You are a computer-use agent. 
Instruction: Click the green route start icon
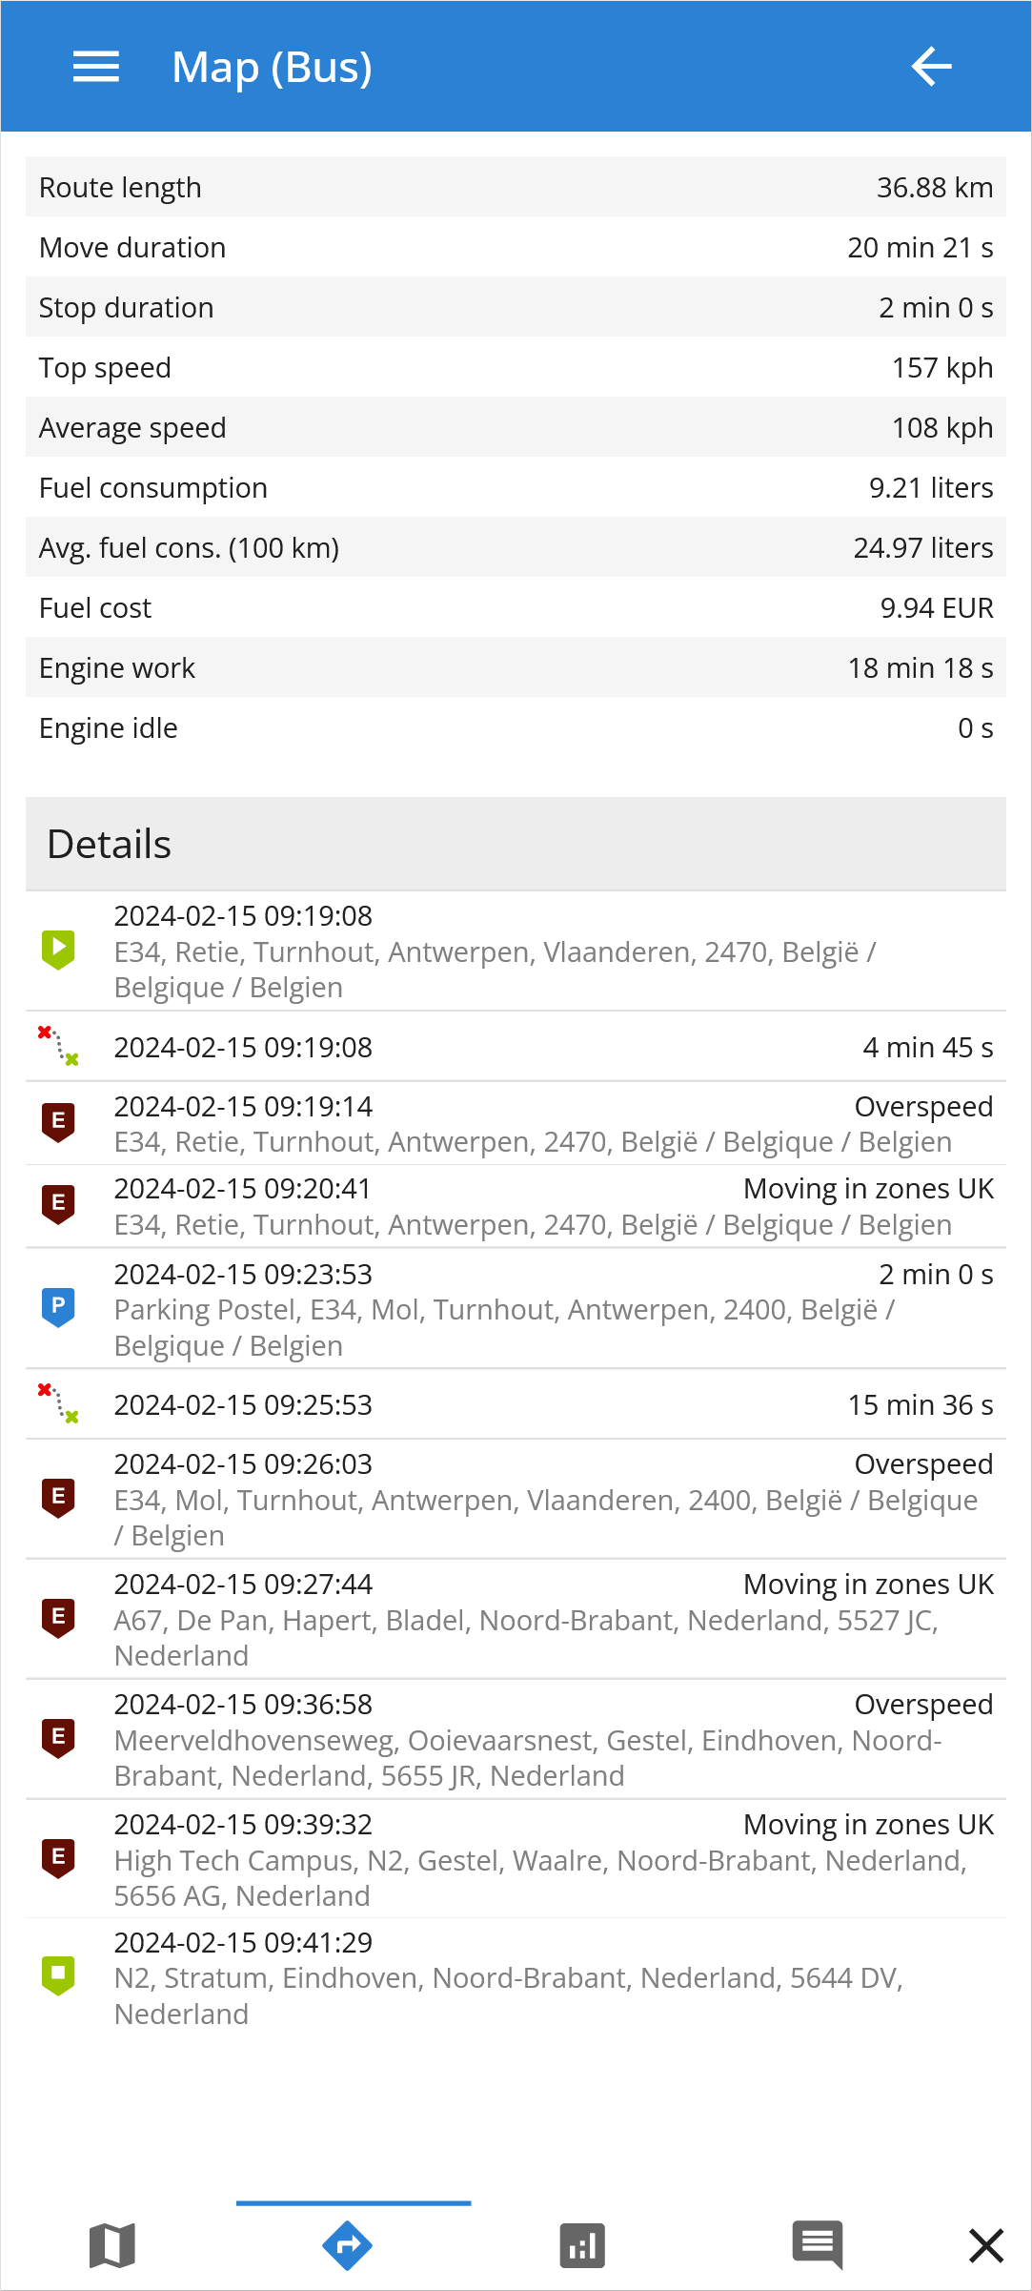point(58,950)
